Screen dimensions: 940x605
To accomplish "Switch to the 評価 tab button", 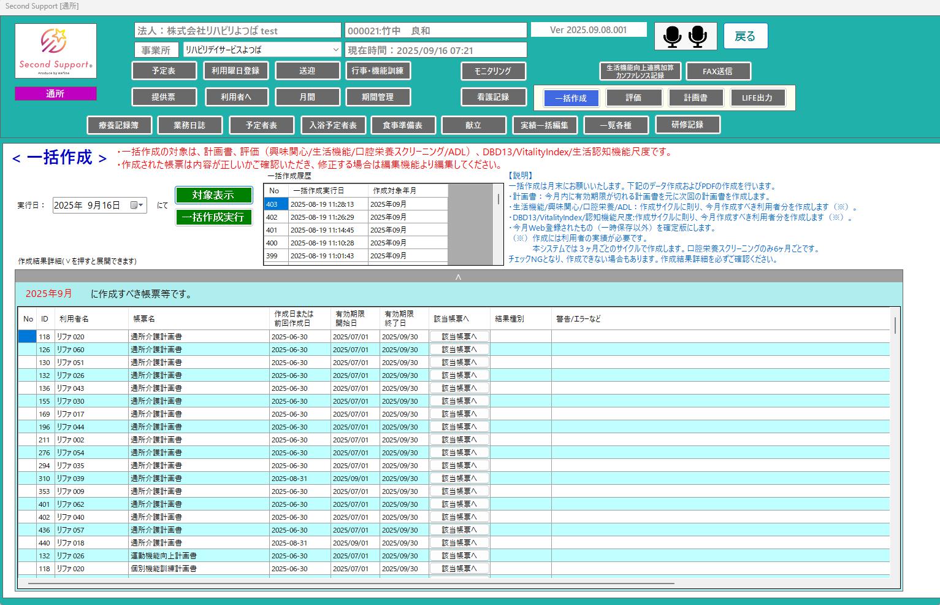I will pos(633,98).
